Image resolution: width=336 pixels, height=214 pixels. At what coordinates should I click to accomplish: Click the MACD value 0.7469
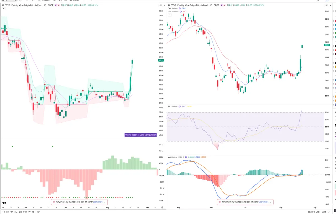pyautogui.click(x=198, y=157)
